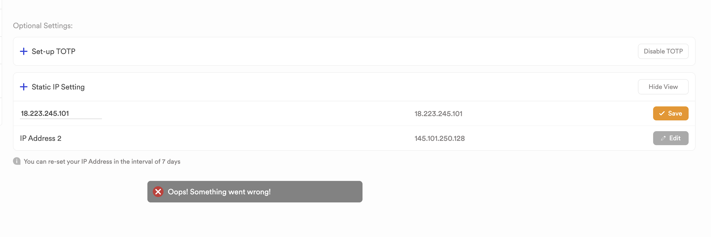This screenshot has height=237, width=711.
Task: Click the checkmark icon on Save button
Action: pyautogui.click(x=662, y=113)
